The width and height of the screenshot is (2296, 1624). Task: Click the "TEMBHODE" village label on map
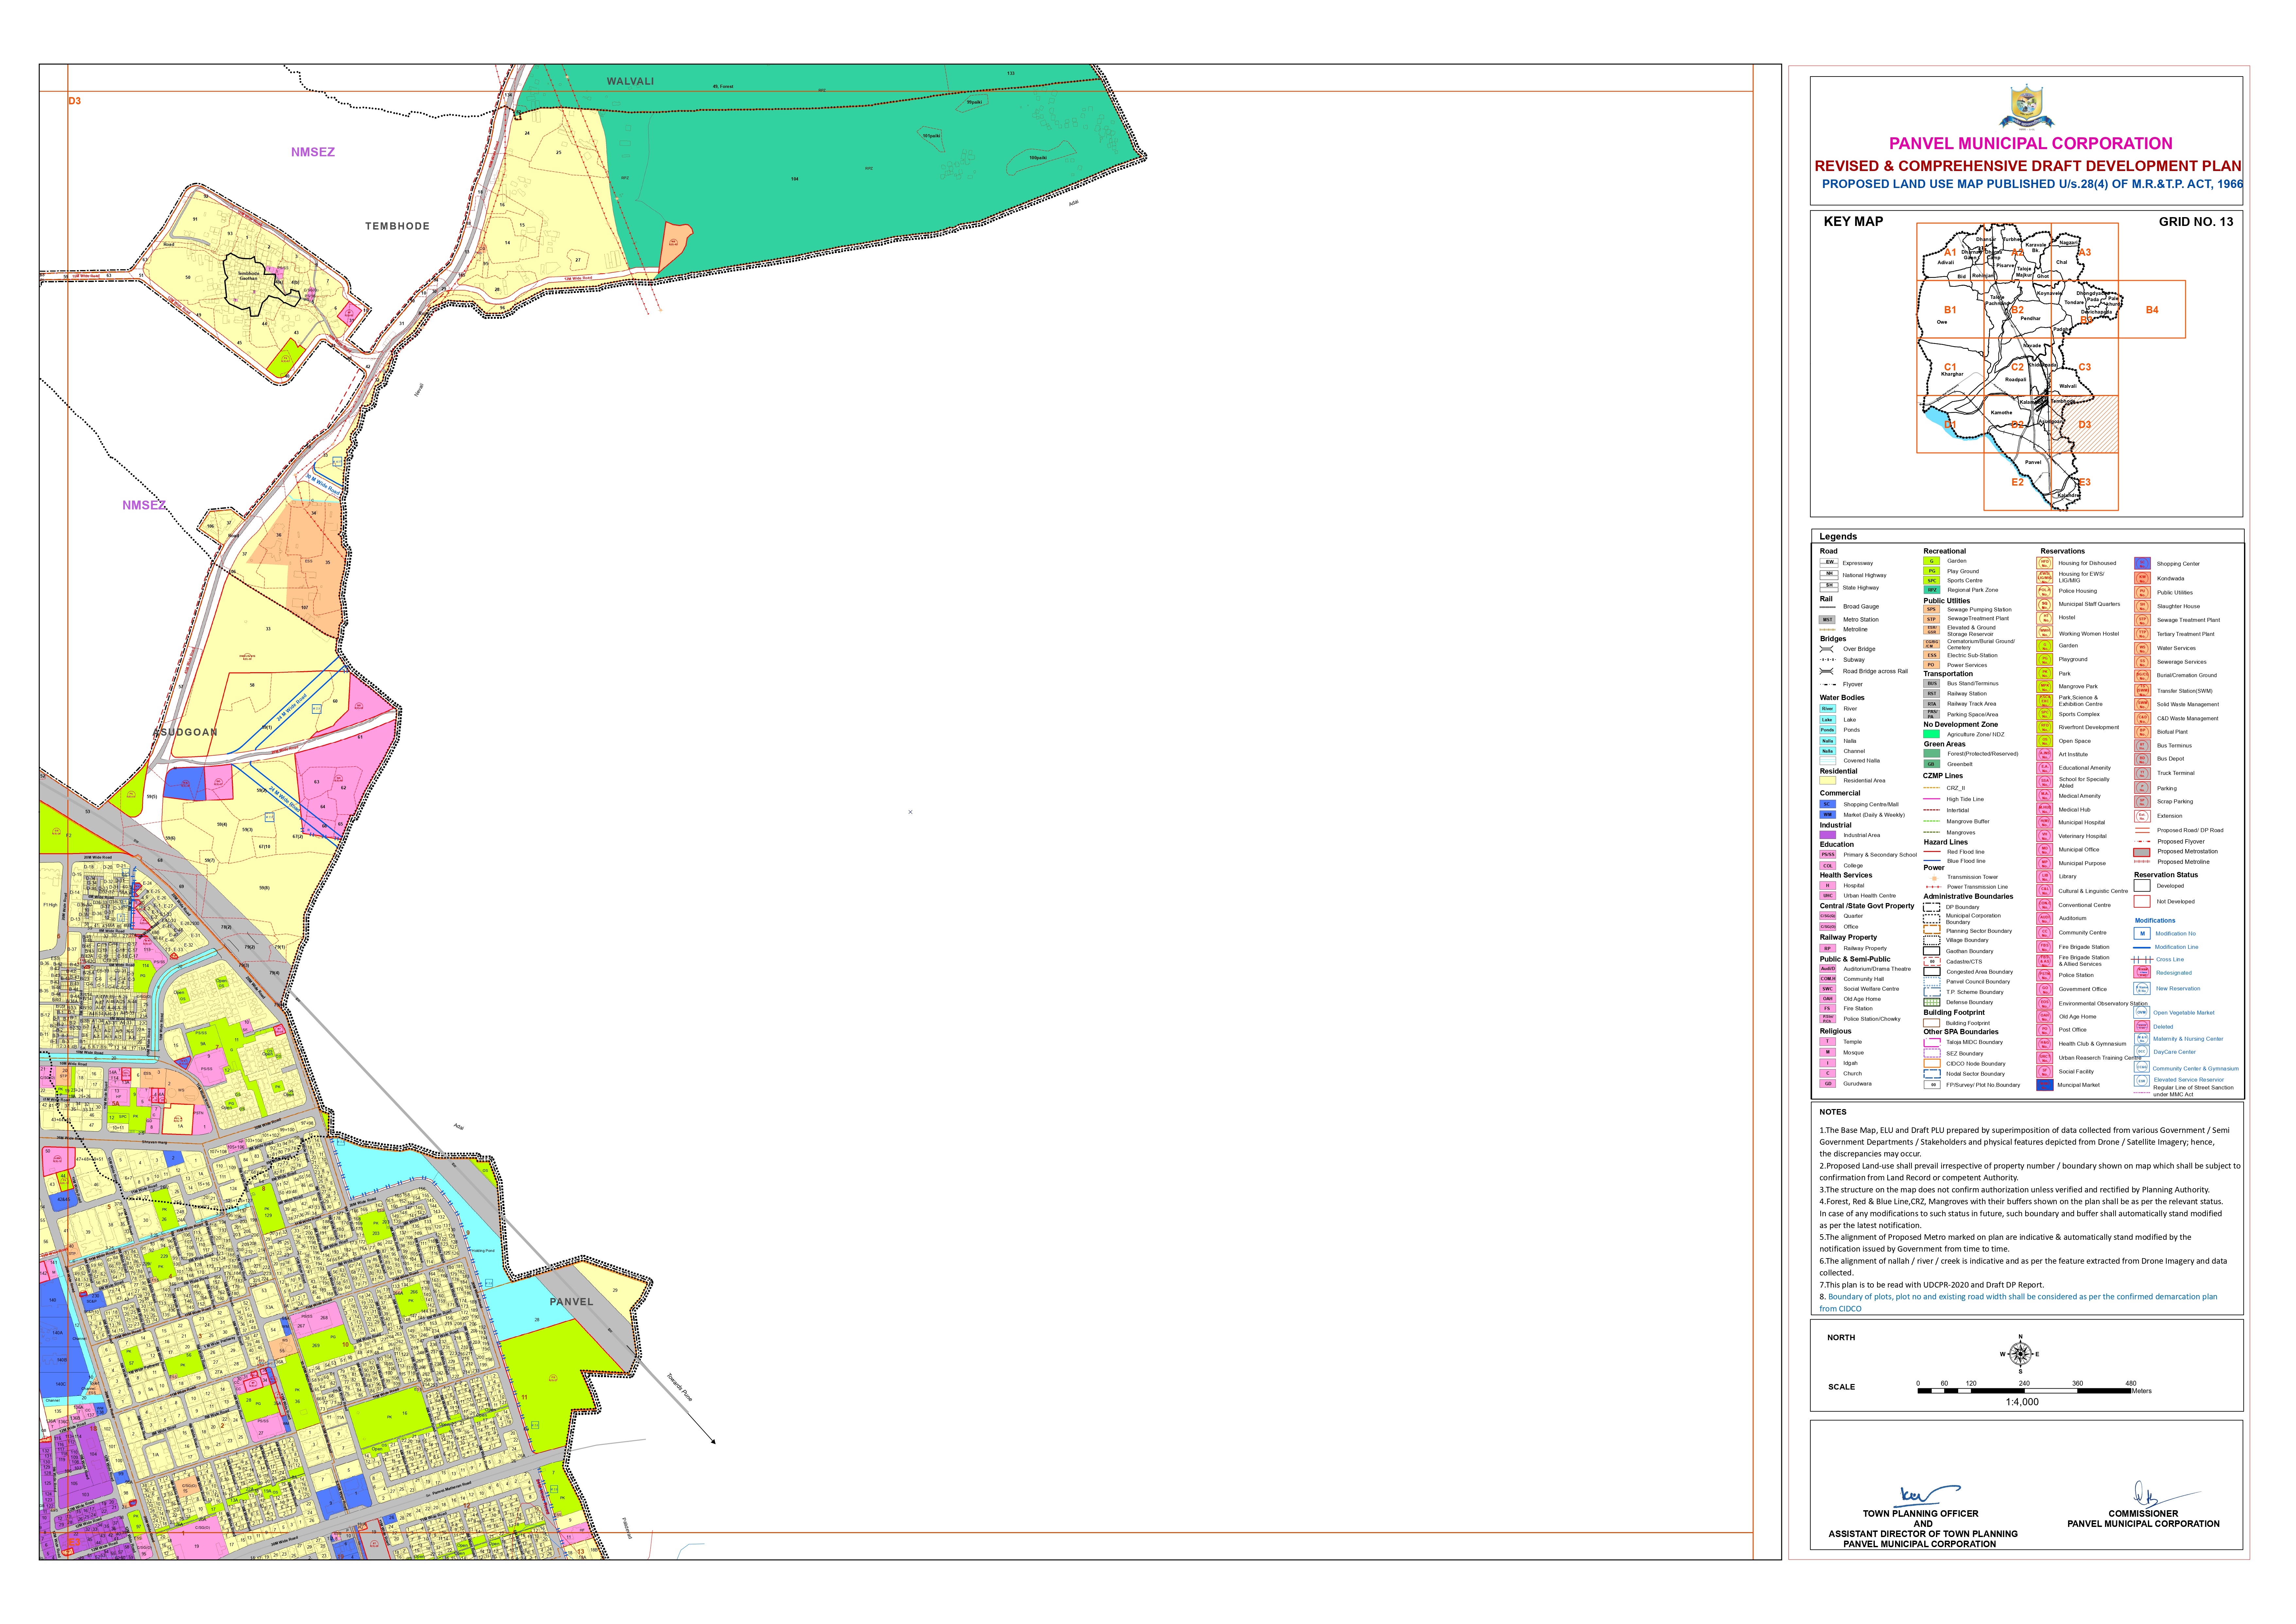click(x=397, y=226)
